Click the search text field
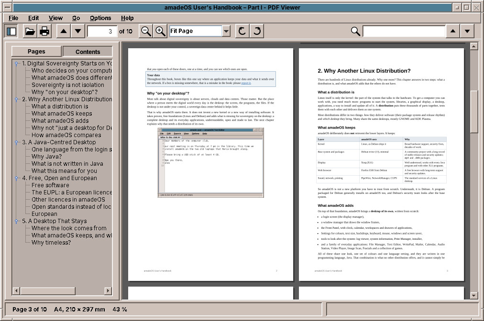The width and height of the screenshot is (484, 321). pos(404,31)
